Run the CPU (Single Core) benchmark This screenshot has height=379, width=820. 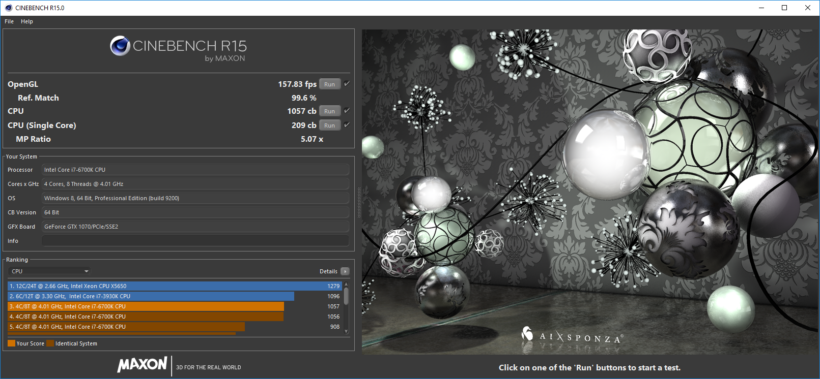[x=330, y=125]
